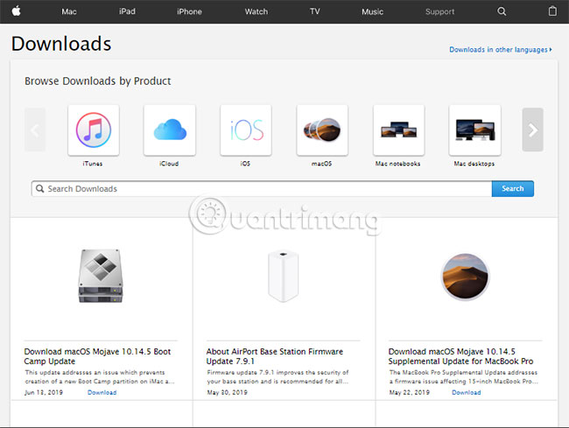The height and width of the screenshot is (428, 569).
Task: Select the Mac notebooks product icon
Action: tap(399, 130)
